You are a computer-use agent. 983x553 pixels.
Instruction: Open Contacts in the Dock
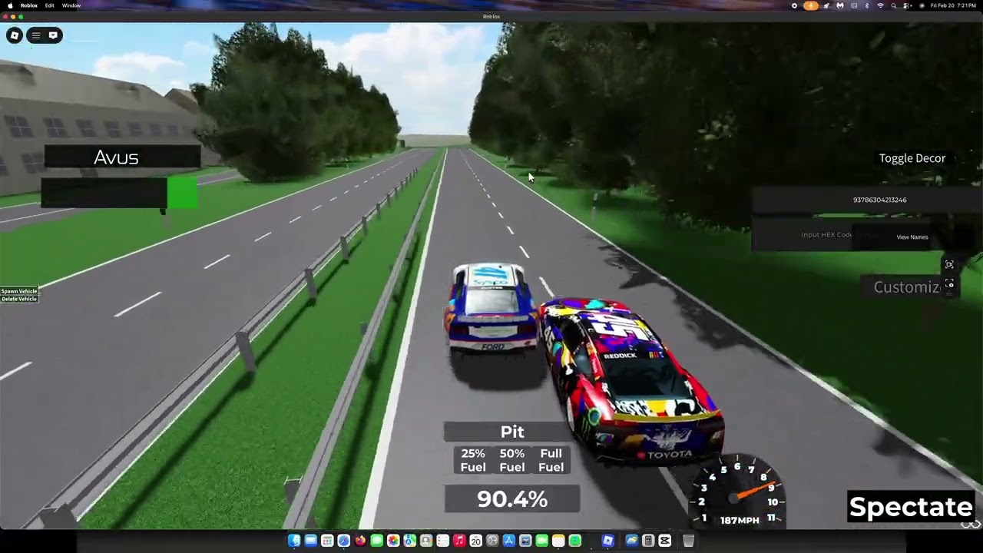(426, 541)
